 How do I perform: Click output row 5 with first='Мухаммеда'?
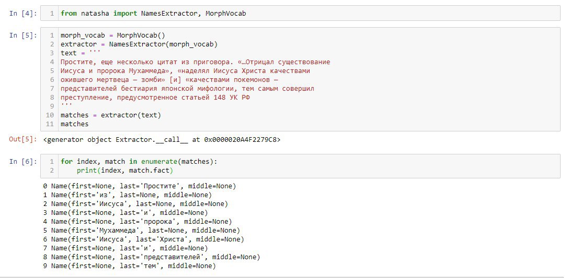(141, 230)
